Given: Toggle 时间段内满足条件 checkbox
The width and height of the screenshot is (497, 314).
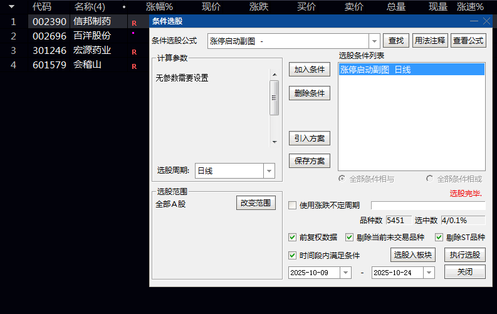Looking at the screenshot, I should pyautogui.click(x=292, y=255).
